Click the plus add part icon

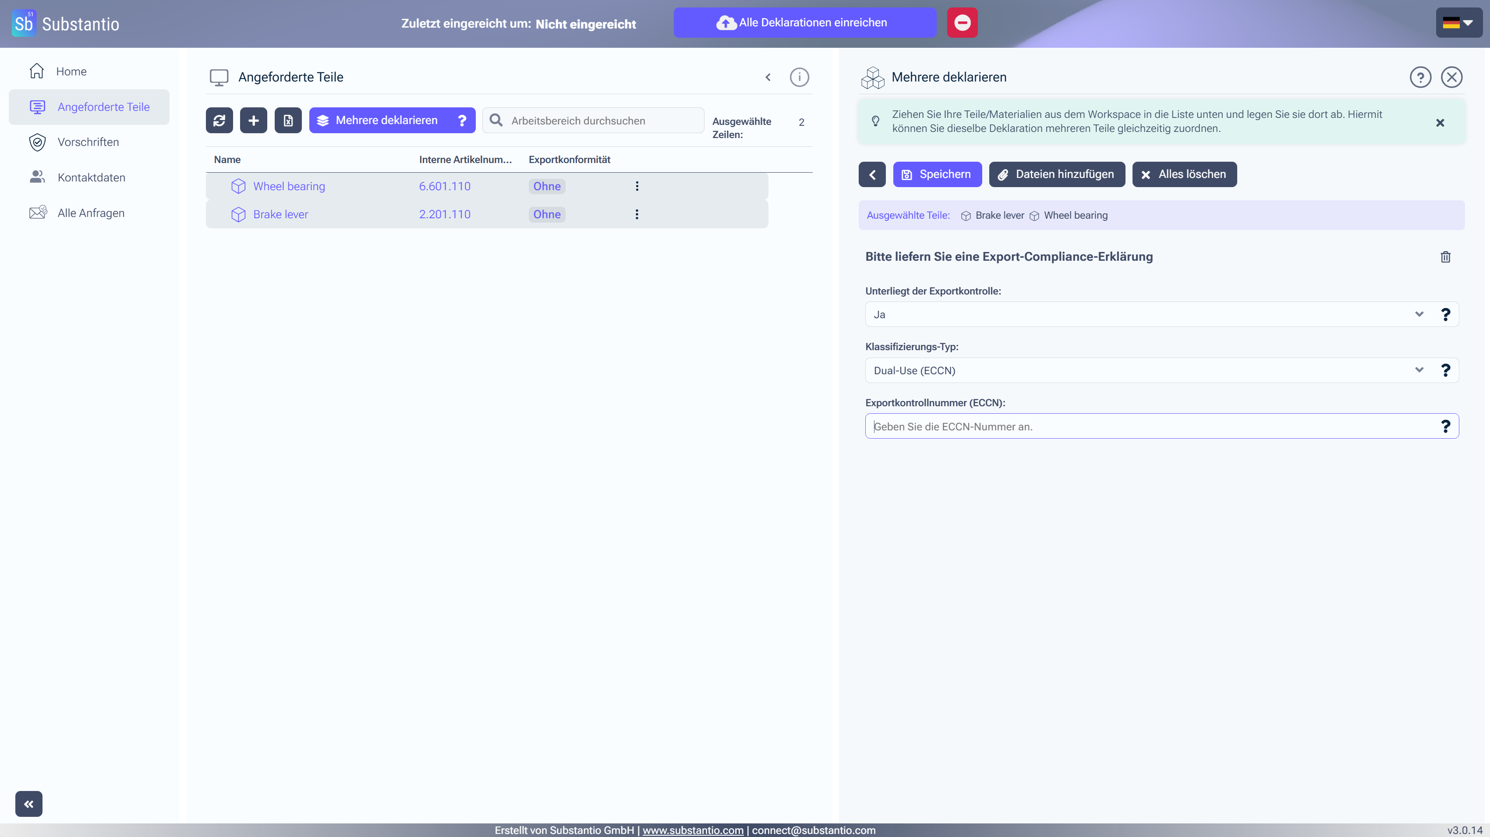click(x=253, y=121)
